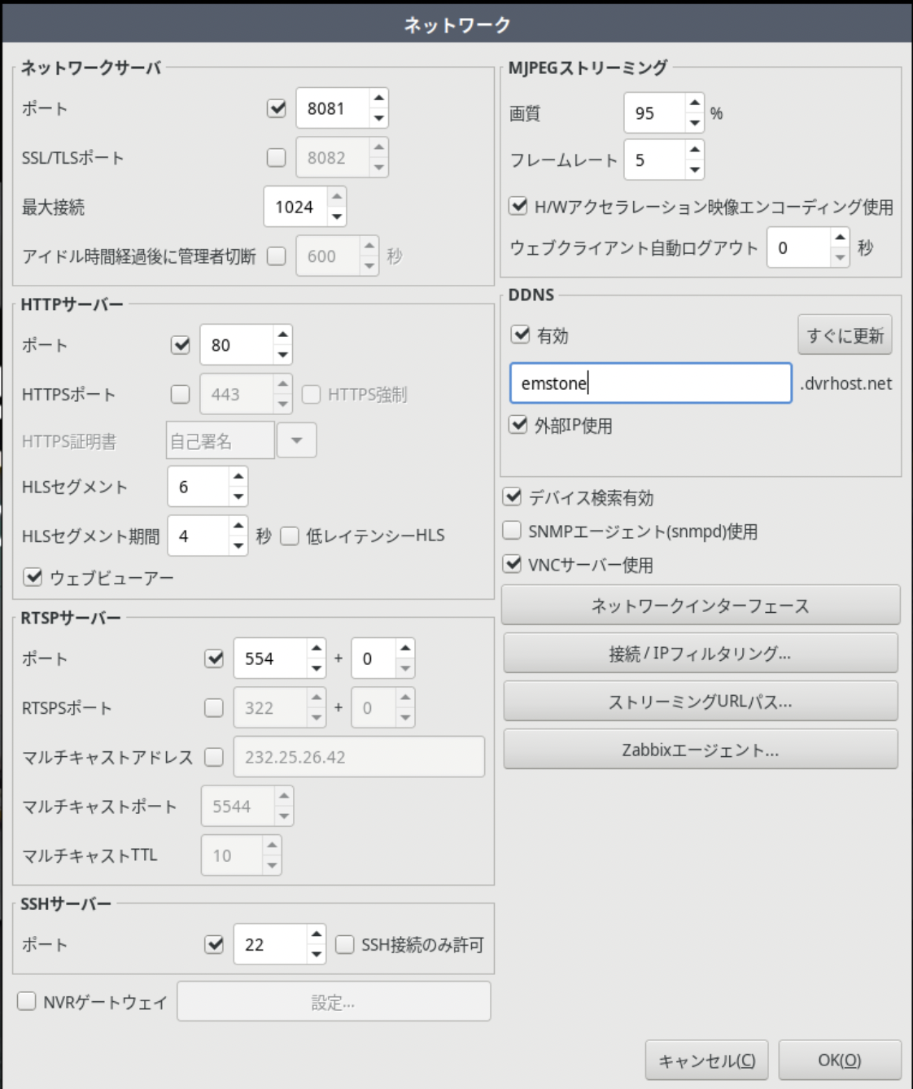This screenshot has height=1089, width=913.
Task: Confirm settings with the OK(O) button
Action: [839, 1060]
